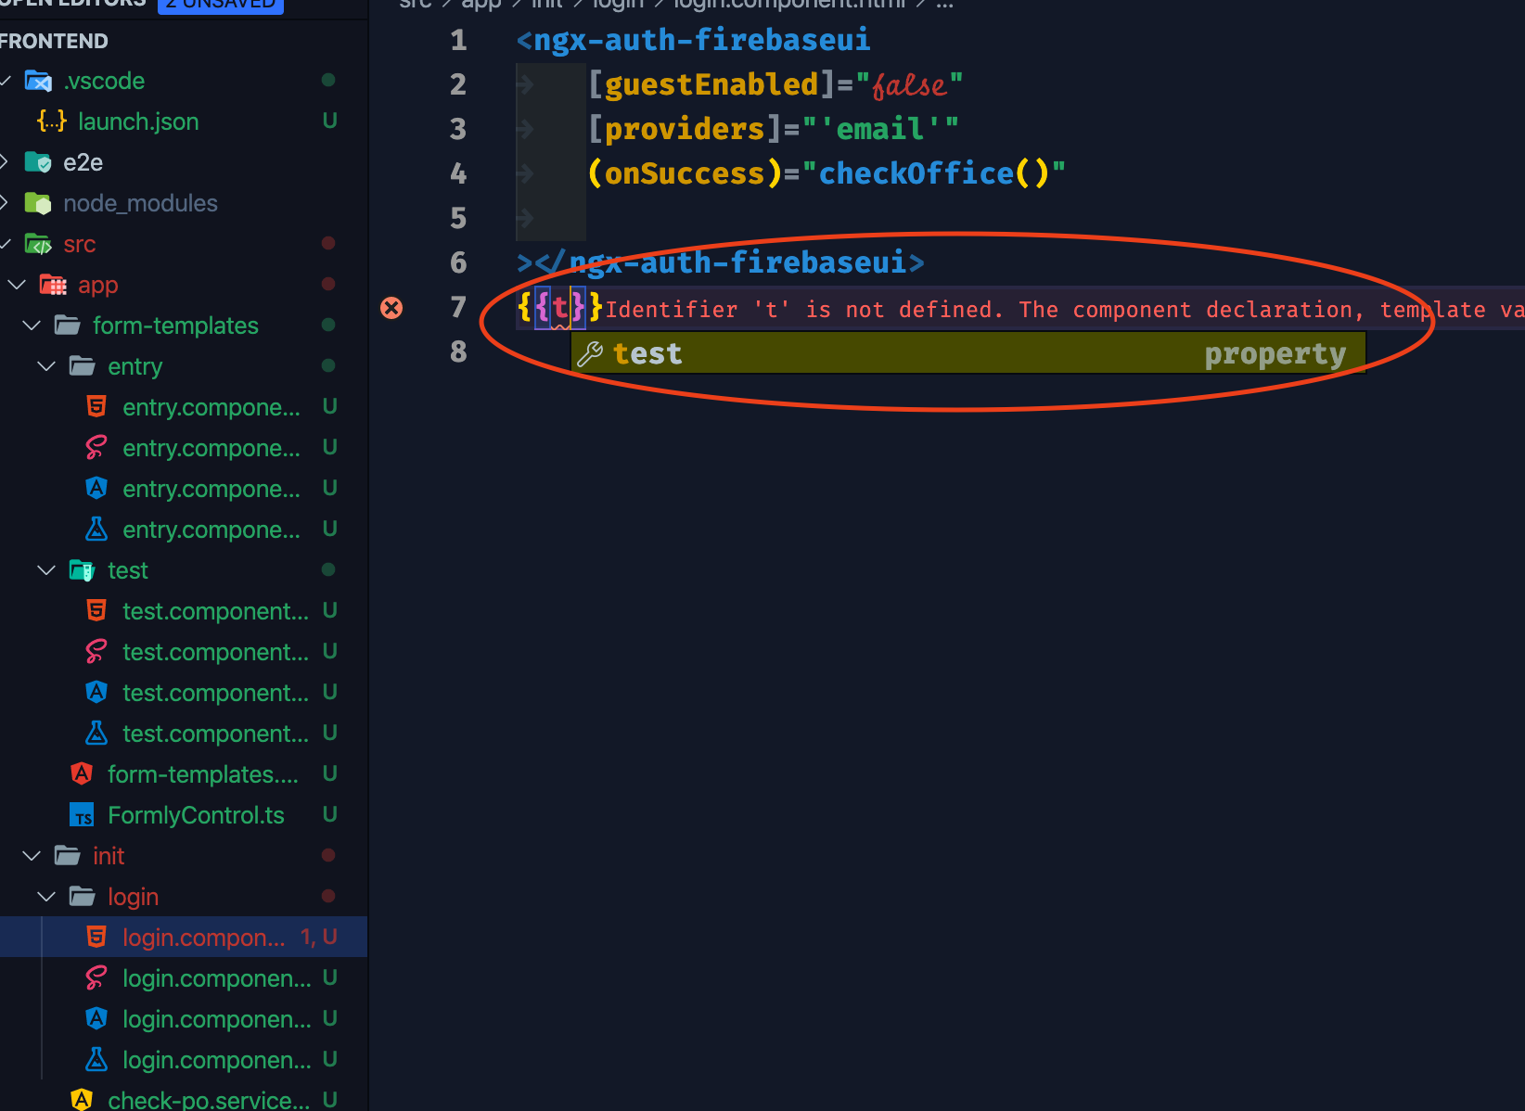Click the TS icon beside FormlyControl.ts

82,814
